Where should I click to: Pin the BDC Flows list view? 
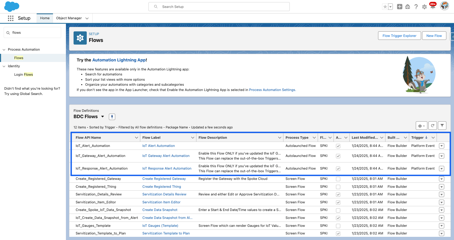(112, 117)
